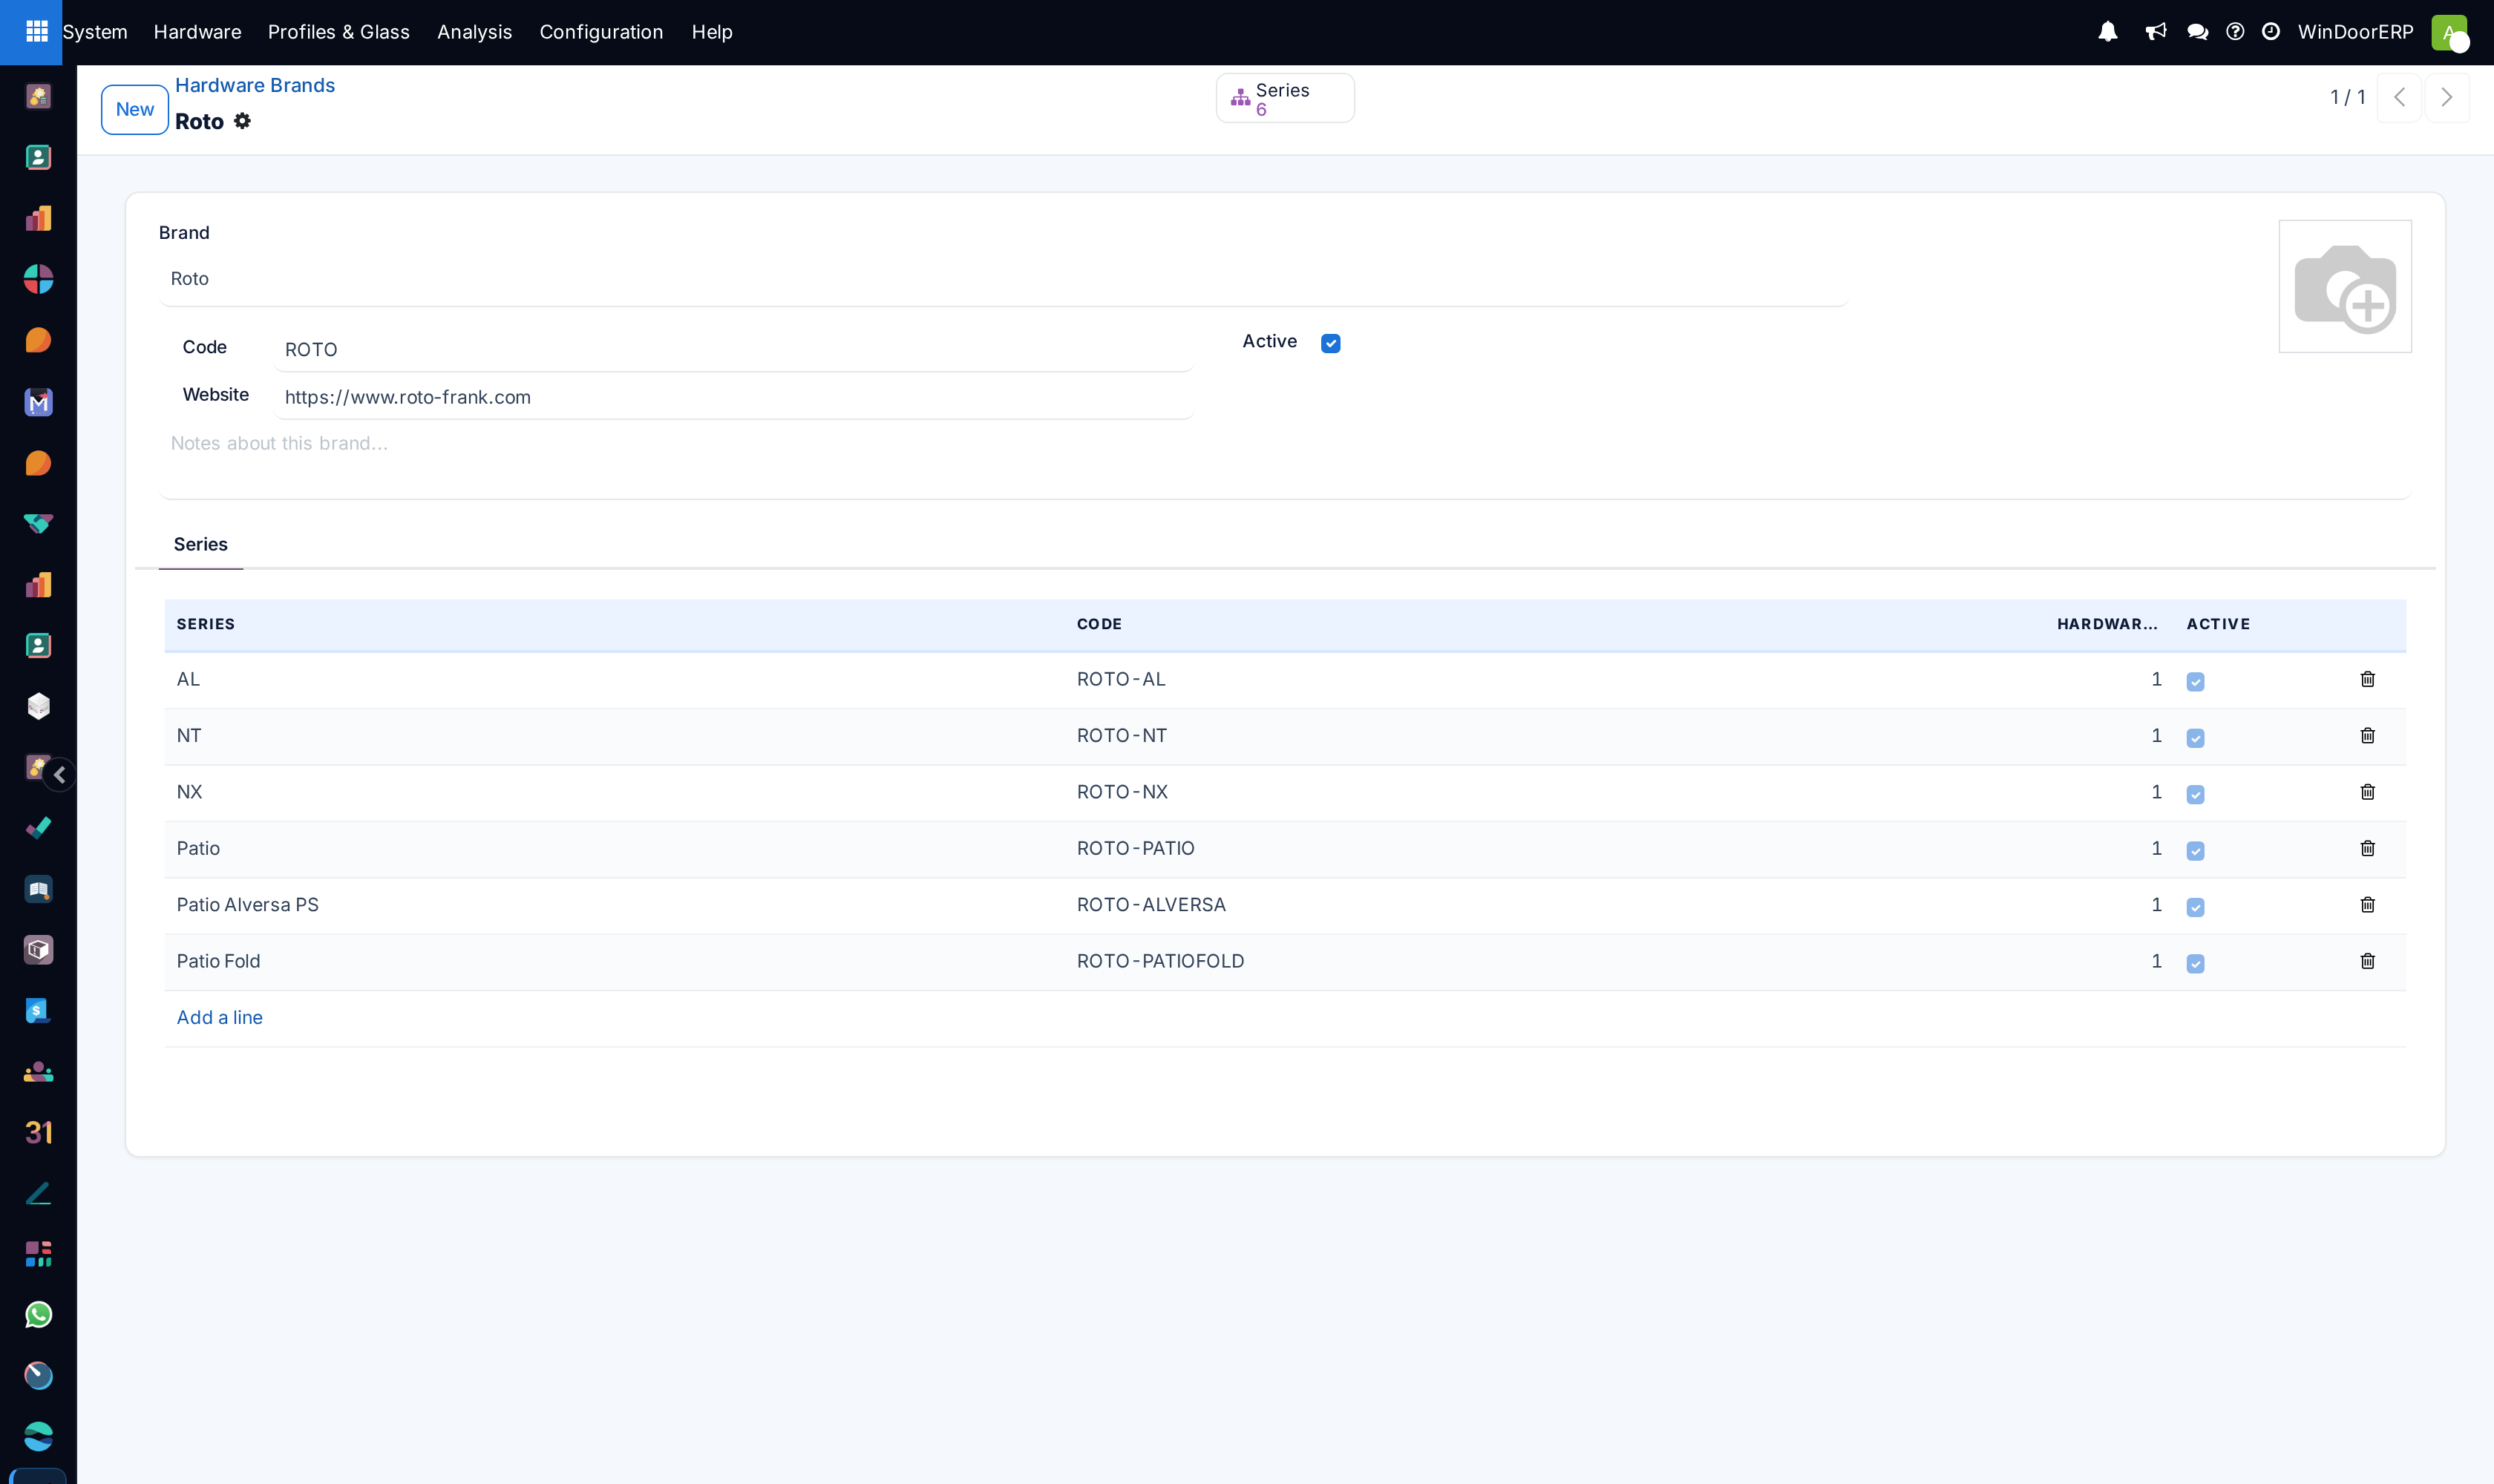The image size is (2494, 1484).
Task: Open the people group app
Action: click(x=38, y=1072)
